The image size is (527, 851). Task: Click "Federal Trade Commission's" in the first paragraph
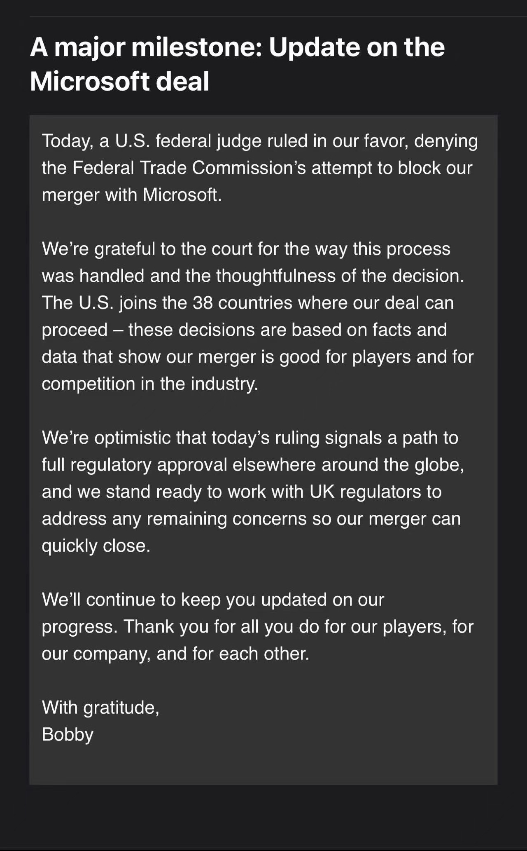click(x=189, y=168)
